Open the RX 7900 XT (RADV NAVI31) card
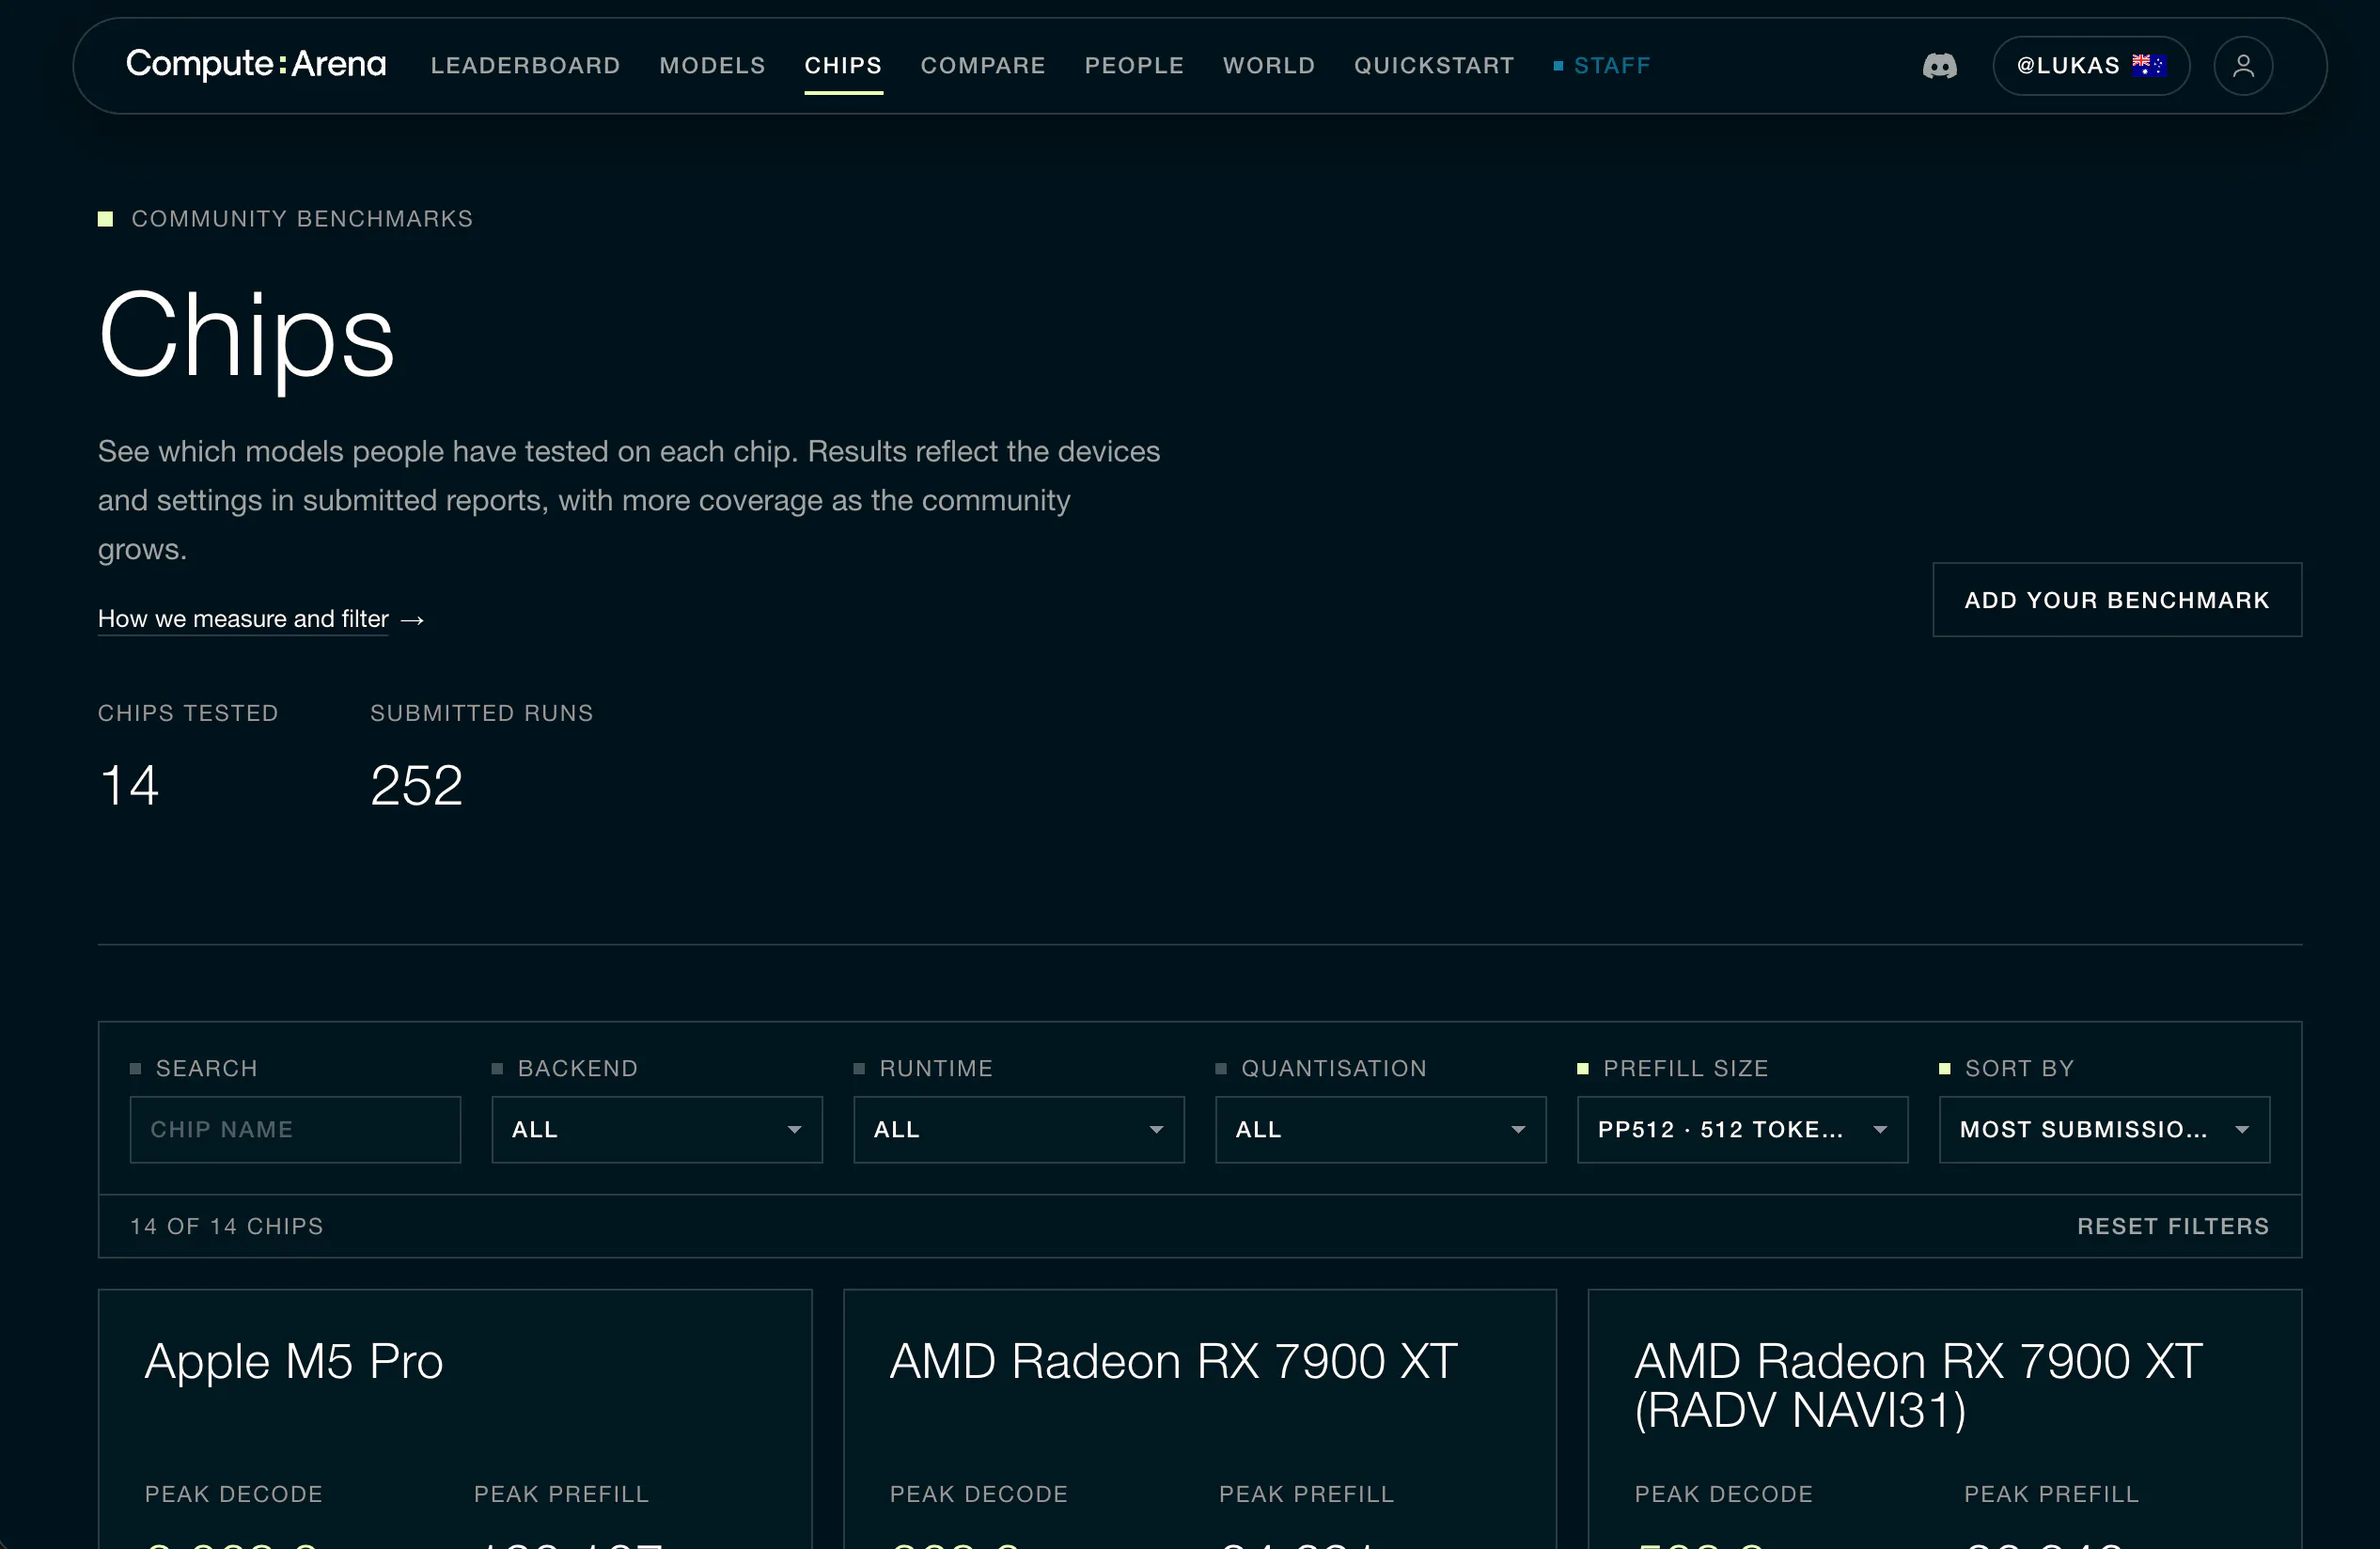The height and width of the screenshot is (1549, 2380). [1945, 1419]
